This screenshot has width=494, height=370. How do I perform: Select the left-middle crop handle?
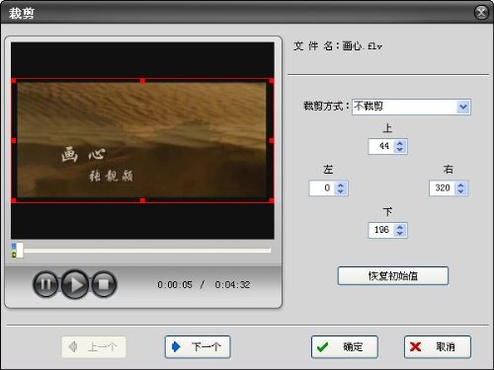coord(14,141)
